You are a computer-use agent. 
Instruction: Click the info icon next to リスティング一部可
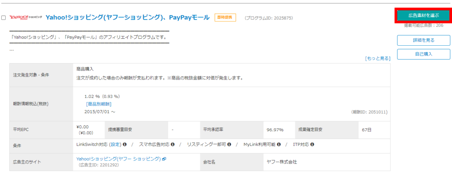click(x=229, y=144)
